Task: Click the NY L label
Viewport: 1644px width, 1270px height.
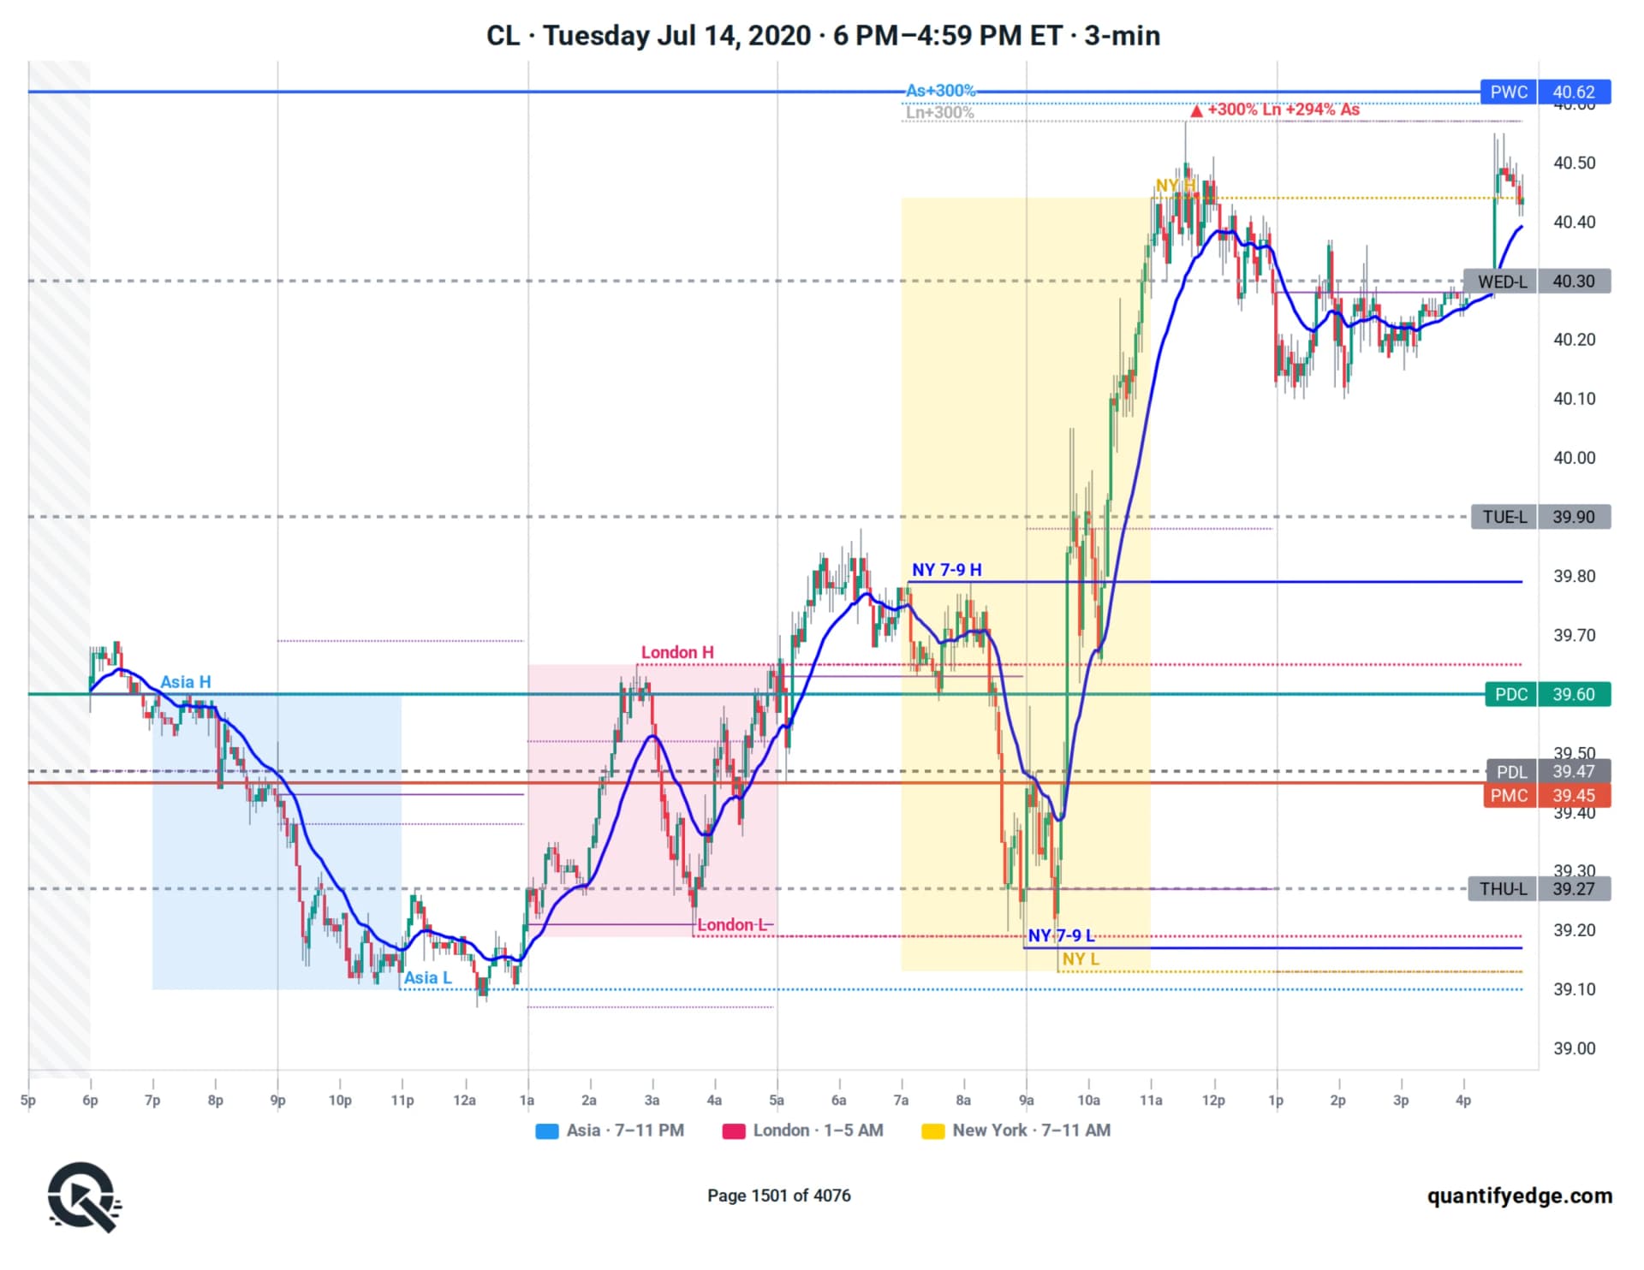Action: (x=1081, y=959)
